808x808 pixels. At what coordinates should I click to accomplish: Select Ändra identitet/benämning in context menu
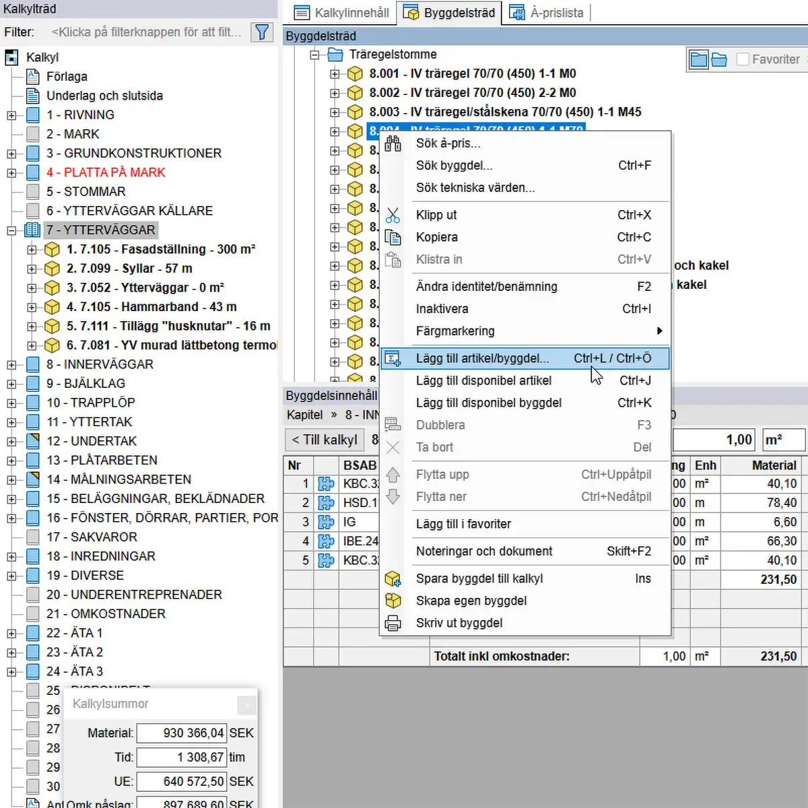point(486,287)
